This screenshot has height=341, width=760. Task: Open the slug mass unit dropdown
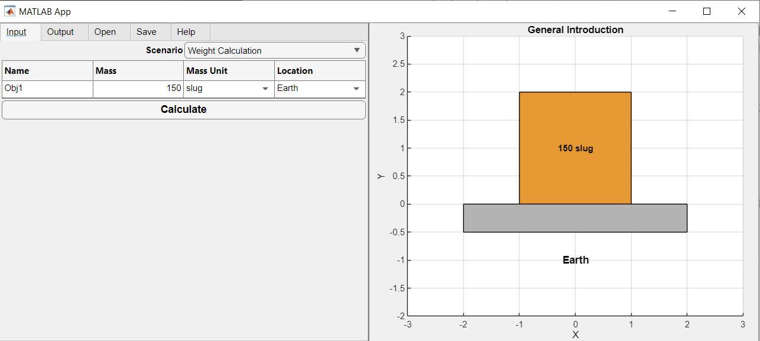point(229,89)
